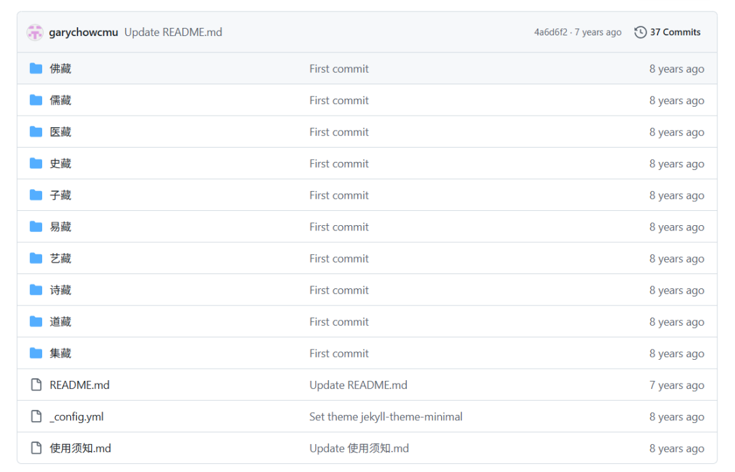735x472 pixels.
Task: Open the 集藏 folder
Action: 61,354
